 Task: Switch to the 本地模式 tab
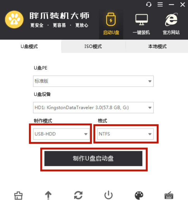click(157, 46)
